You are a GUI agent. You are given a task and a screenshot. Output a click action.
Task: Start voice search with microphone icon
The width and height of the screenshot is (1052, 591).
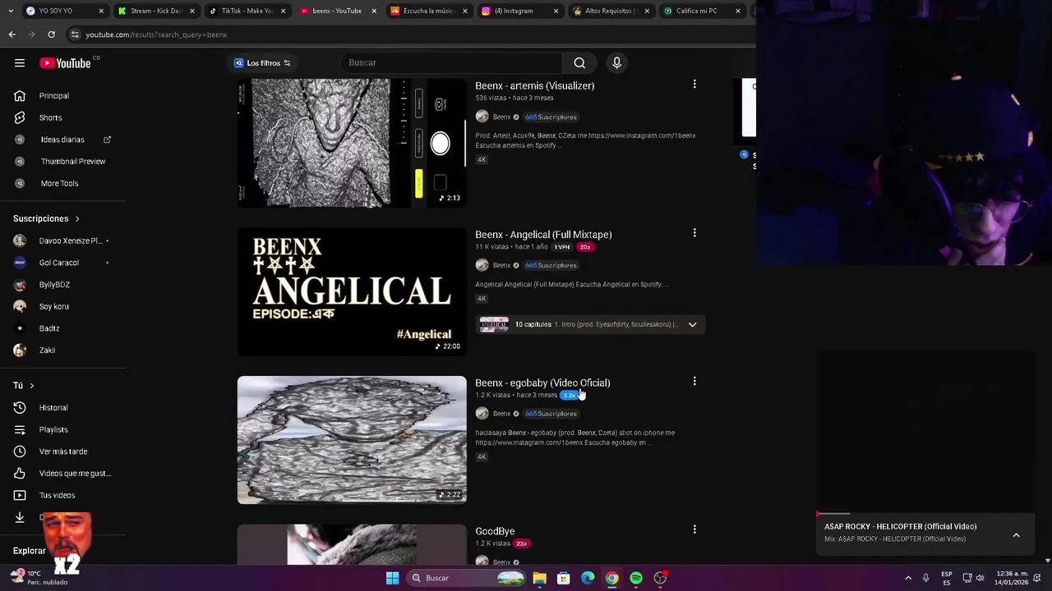coord(616,63)
